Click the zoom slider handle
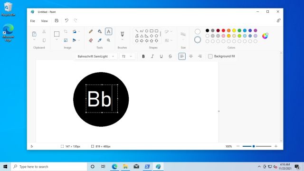Image resolution: width=304 pixels, height=171 pixels. click(254, 146)
